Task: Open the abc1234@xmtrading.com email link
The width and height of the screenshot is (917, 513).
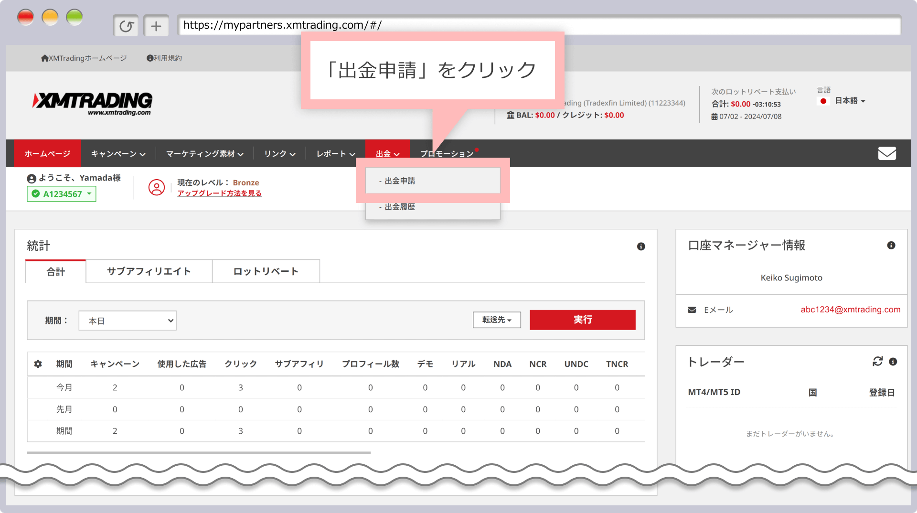Action: pyautogui.click(x=851, y=310)
